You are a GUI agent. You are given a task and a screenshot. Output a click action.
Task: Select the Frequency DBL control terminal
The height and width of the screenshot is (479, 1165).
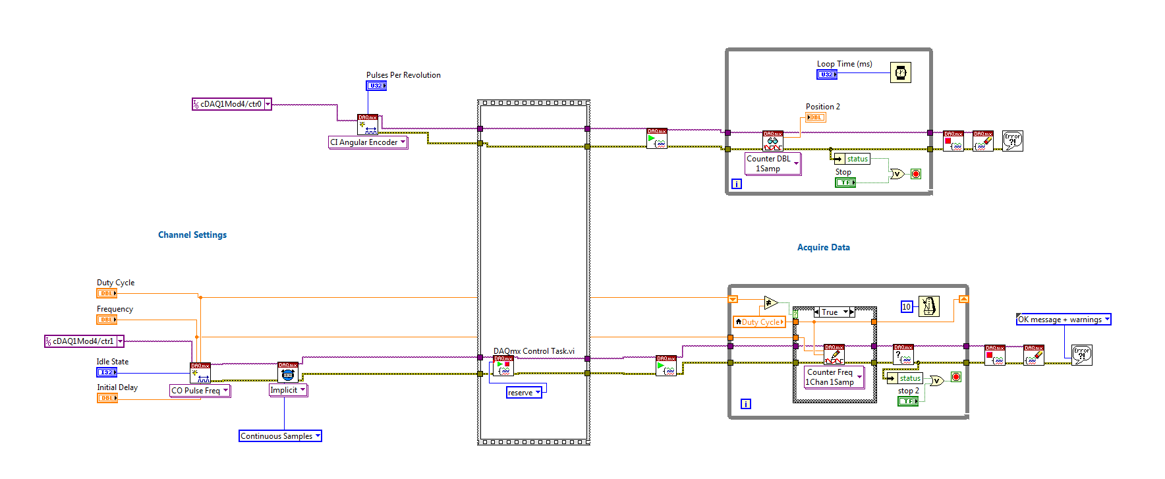[107, 320]
